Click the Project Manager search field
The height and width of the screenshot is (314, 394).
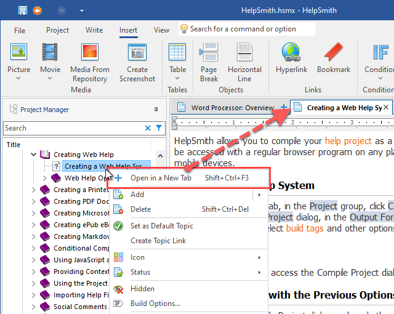point(73,128)
